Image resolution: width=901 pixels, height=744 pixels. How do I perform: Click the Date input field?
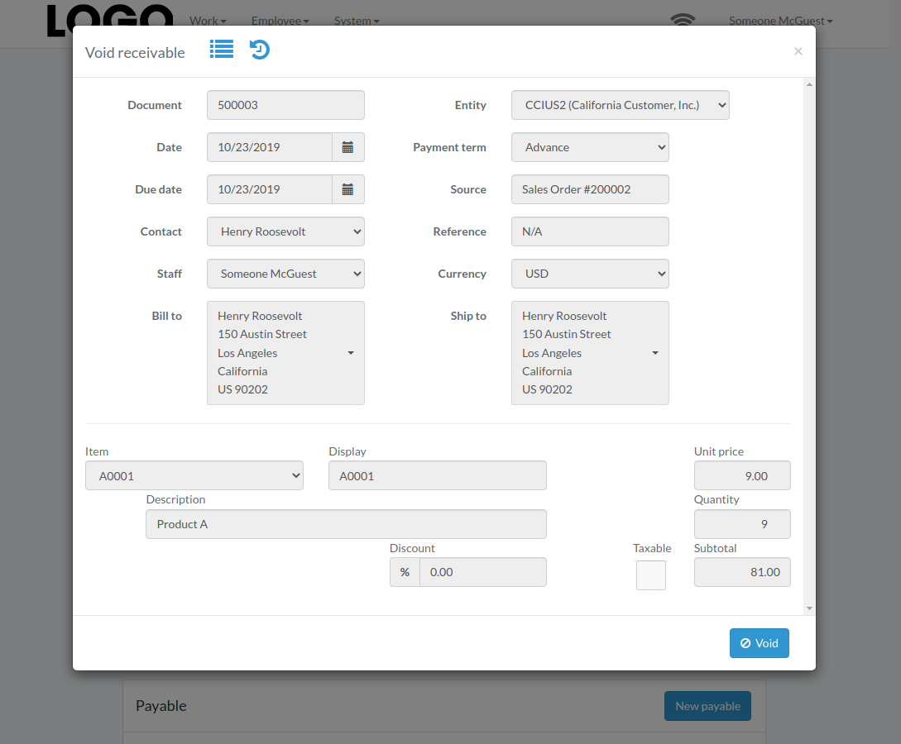[270, 147]
